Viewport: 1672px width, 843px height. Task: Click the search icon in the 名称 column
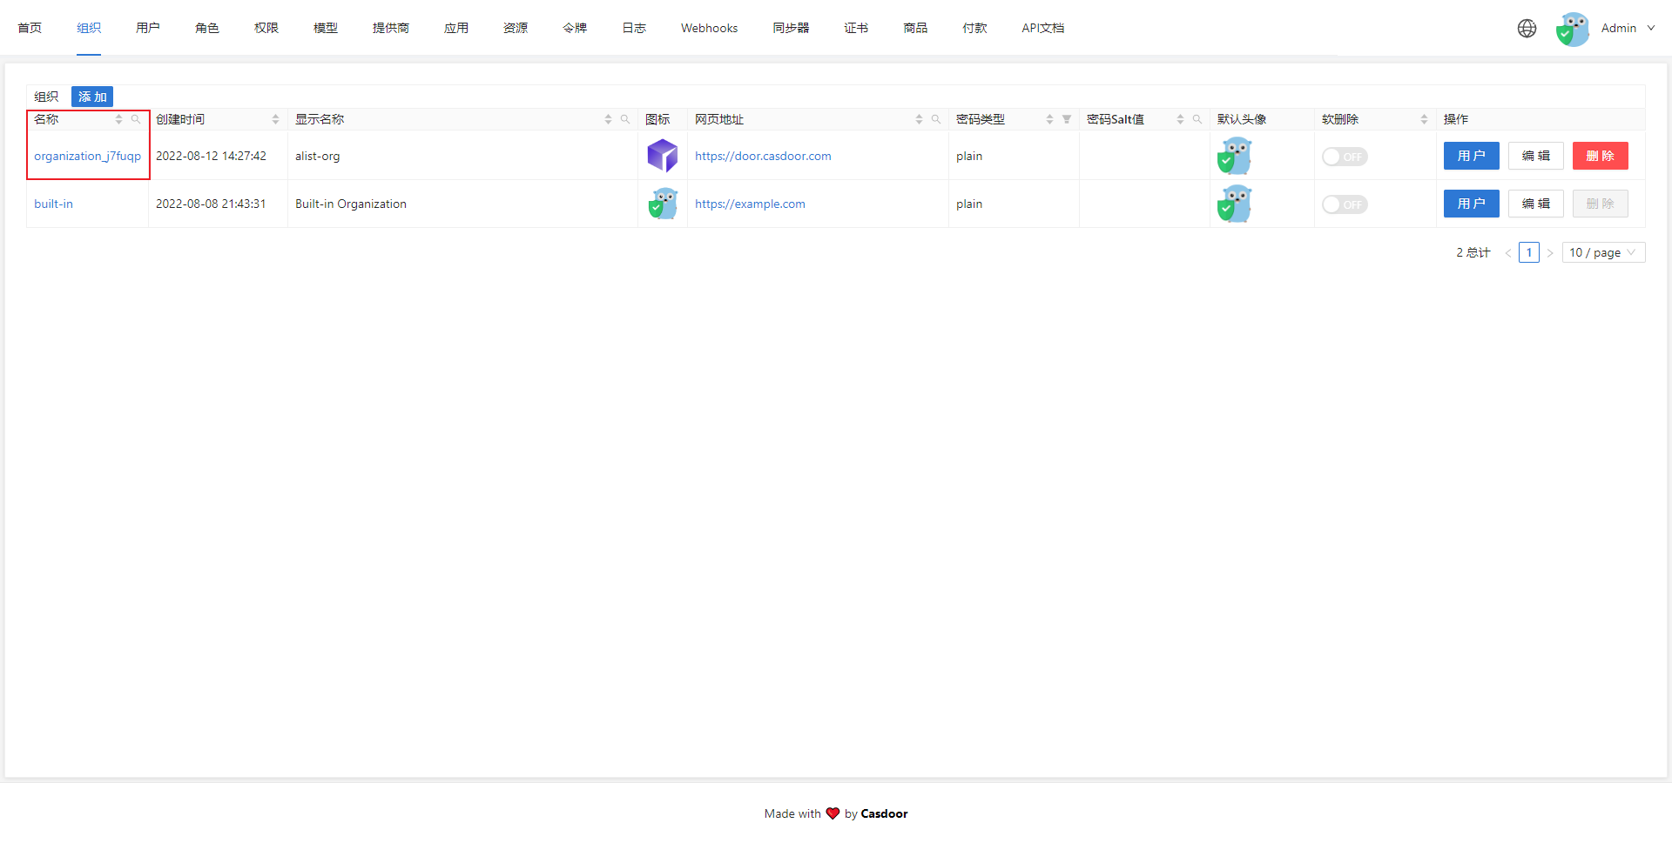[x=136, y=119]
